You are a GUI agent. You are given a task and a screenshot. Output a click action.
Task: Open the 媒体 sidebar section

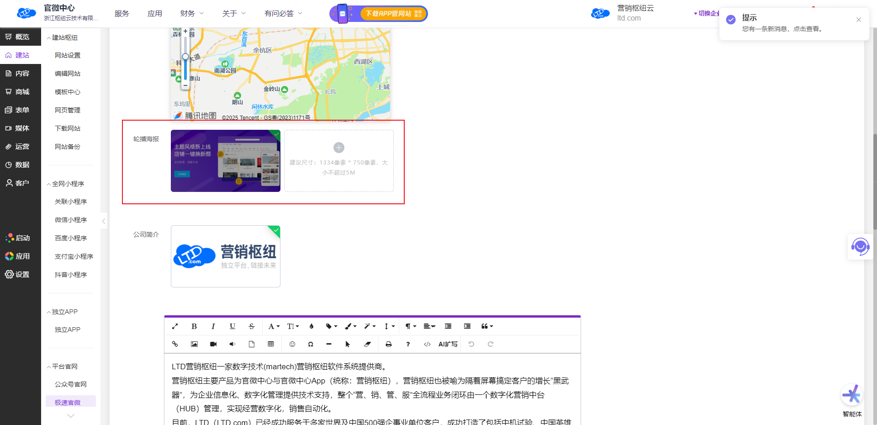(21, 128)
